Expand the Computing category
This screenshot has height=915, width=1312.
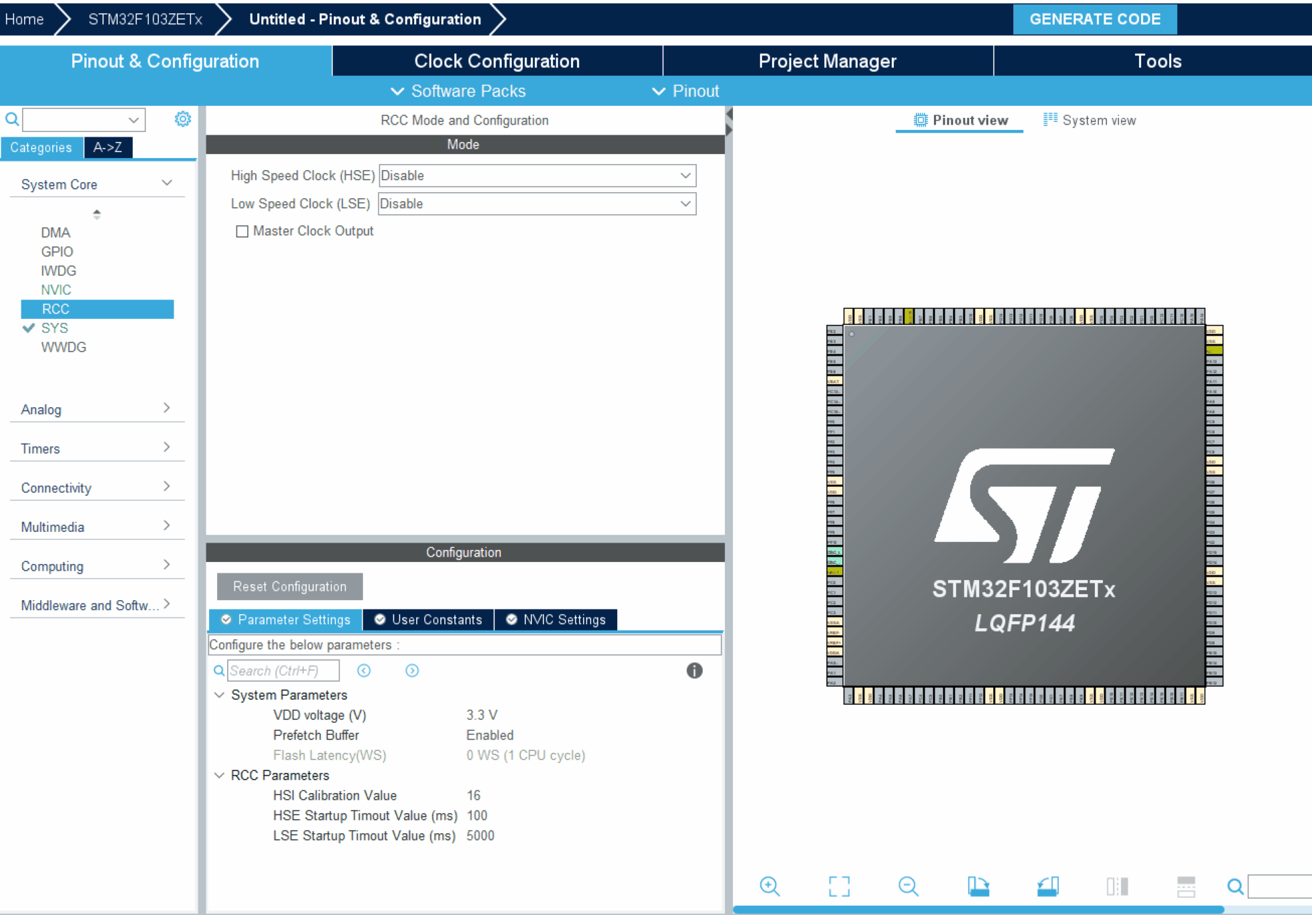coord(167,565)
